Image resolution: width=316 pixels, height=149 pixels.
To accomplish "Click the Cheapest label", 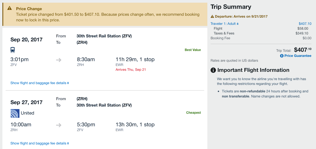I will click(193, 113).
